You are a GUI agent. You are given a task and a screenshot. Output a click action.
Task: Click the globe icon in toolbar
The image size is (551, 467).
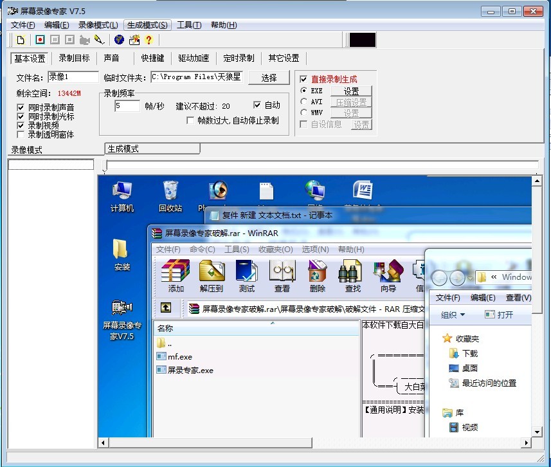tap(119, 40)
